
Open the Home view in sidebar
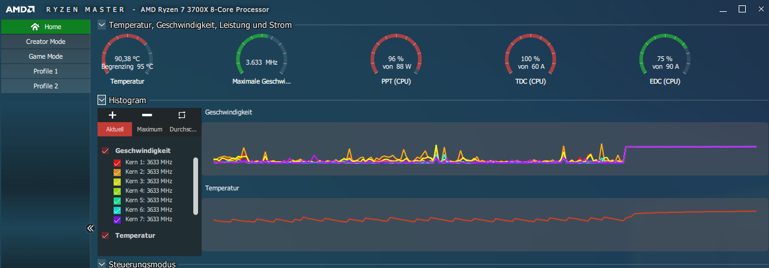point(46,27)
